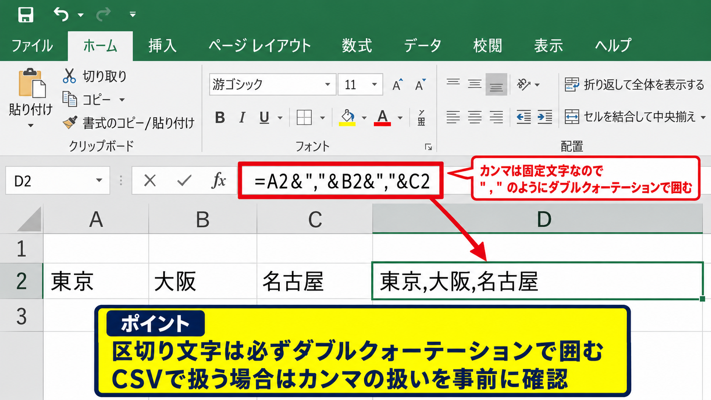Screen dimensions: 711x400
Task: Open the Font dialog launcher in フォント group
Action: 428,147
